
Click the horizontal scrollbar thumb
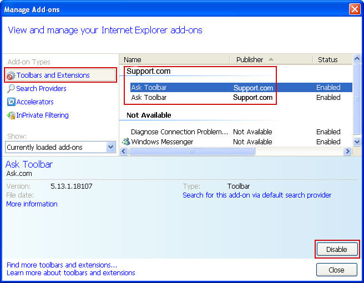[192, 151]
